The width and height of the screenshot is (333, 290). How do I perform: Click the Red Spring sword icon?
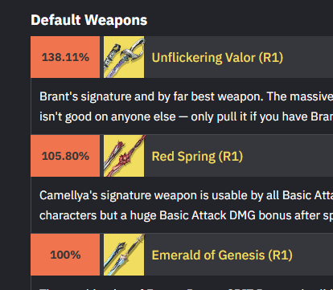pos(124,156)
